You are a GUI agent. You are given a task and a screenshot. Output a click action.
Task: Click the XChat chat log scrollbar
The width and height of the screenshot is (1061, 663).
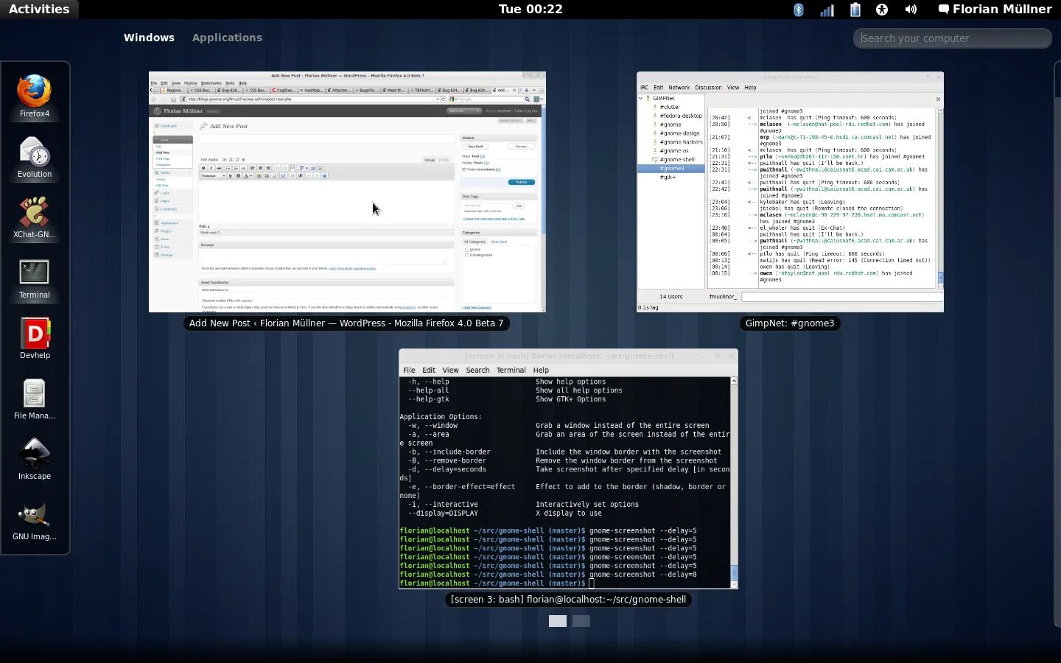(940, 197)
